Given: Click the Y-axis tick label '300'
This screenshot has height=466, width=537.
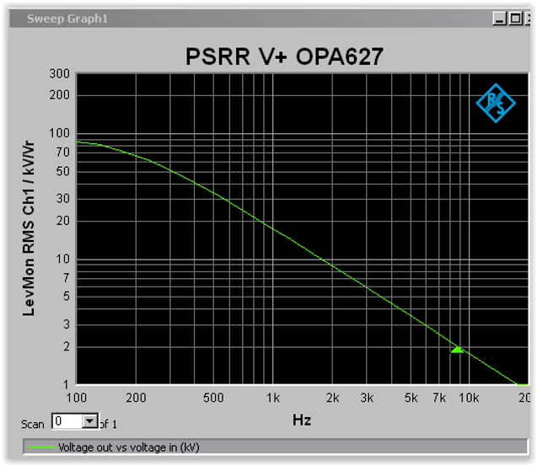Looking at the screenshot, I should [59, 73].
